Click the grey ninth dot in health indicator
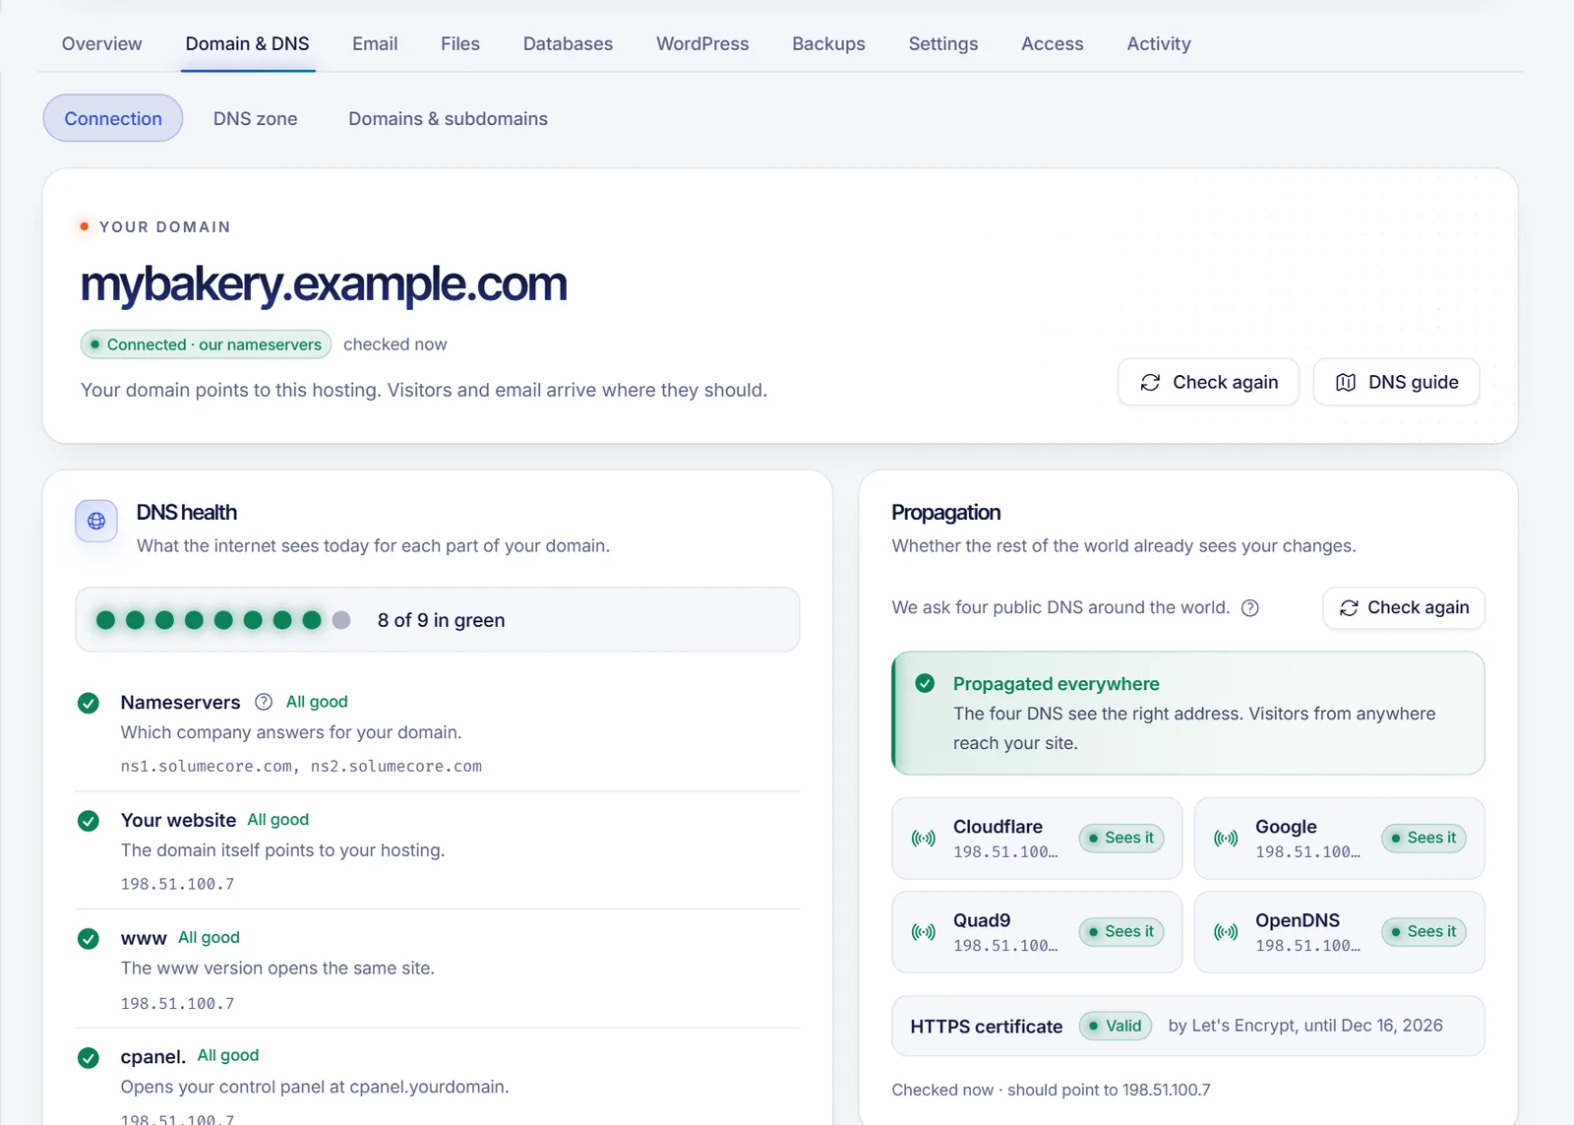The width and height of the screenshot is (1574, 1125). (341, 620)
